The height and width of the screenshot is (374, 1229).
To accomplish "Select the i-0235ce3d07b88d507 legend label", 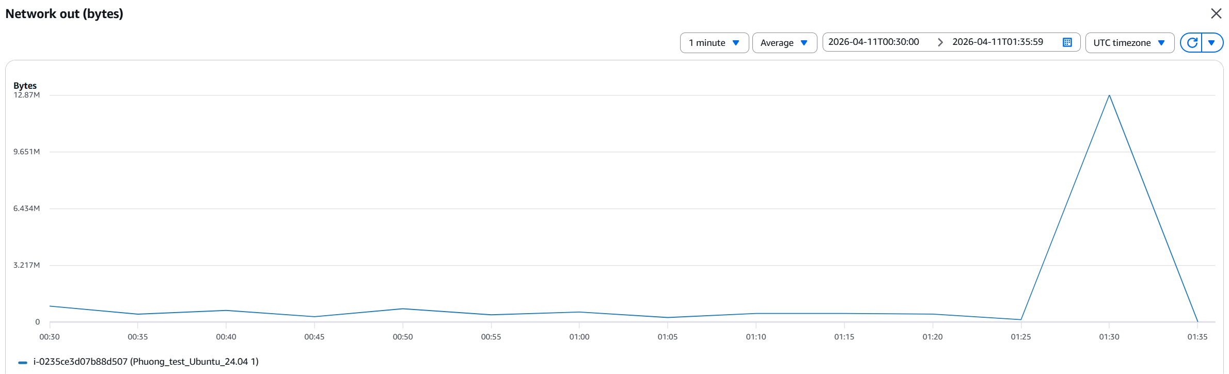I will click(x=146, y=362).
